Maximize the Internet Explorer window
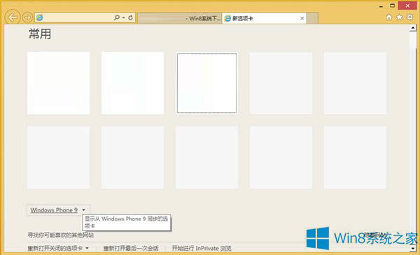Image resolution: width=420 pixels, height=255 pixels. click(x=392, y=6)
